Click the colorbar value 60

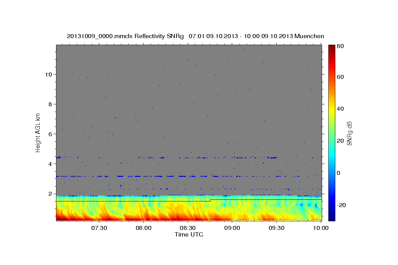pos(340,77)
